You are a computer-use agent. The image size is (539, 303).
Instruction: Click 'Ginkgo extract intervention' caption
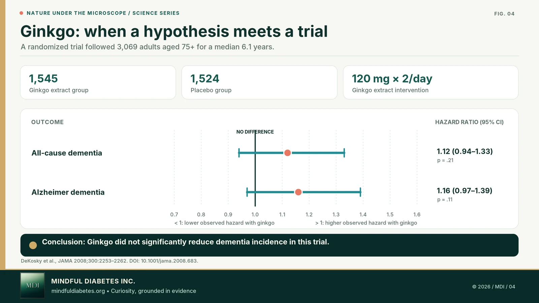point(390,90)
